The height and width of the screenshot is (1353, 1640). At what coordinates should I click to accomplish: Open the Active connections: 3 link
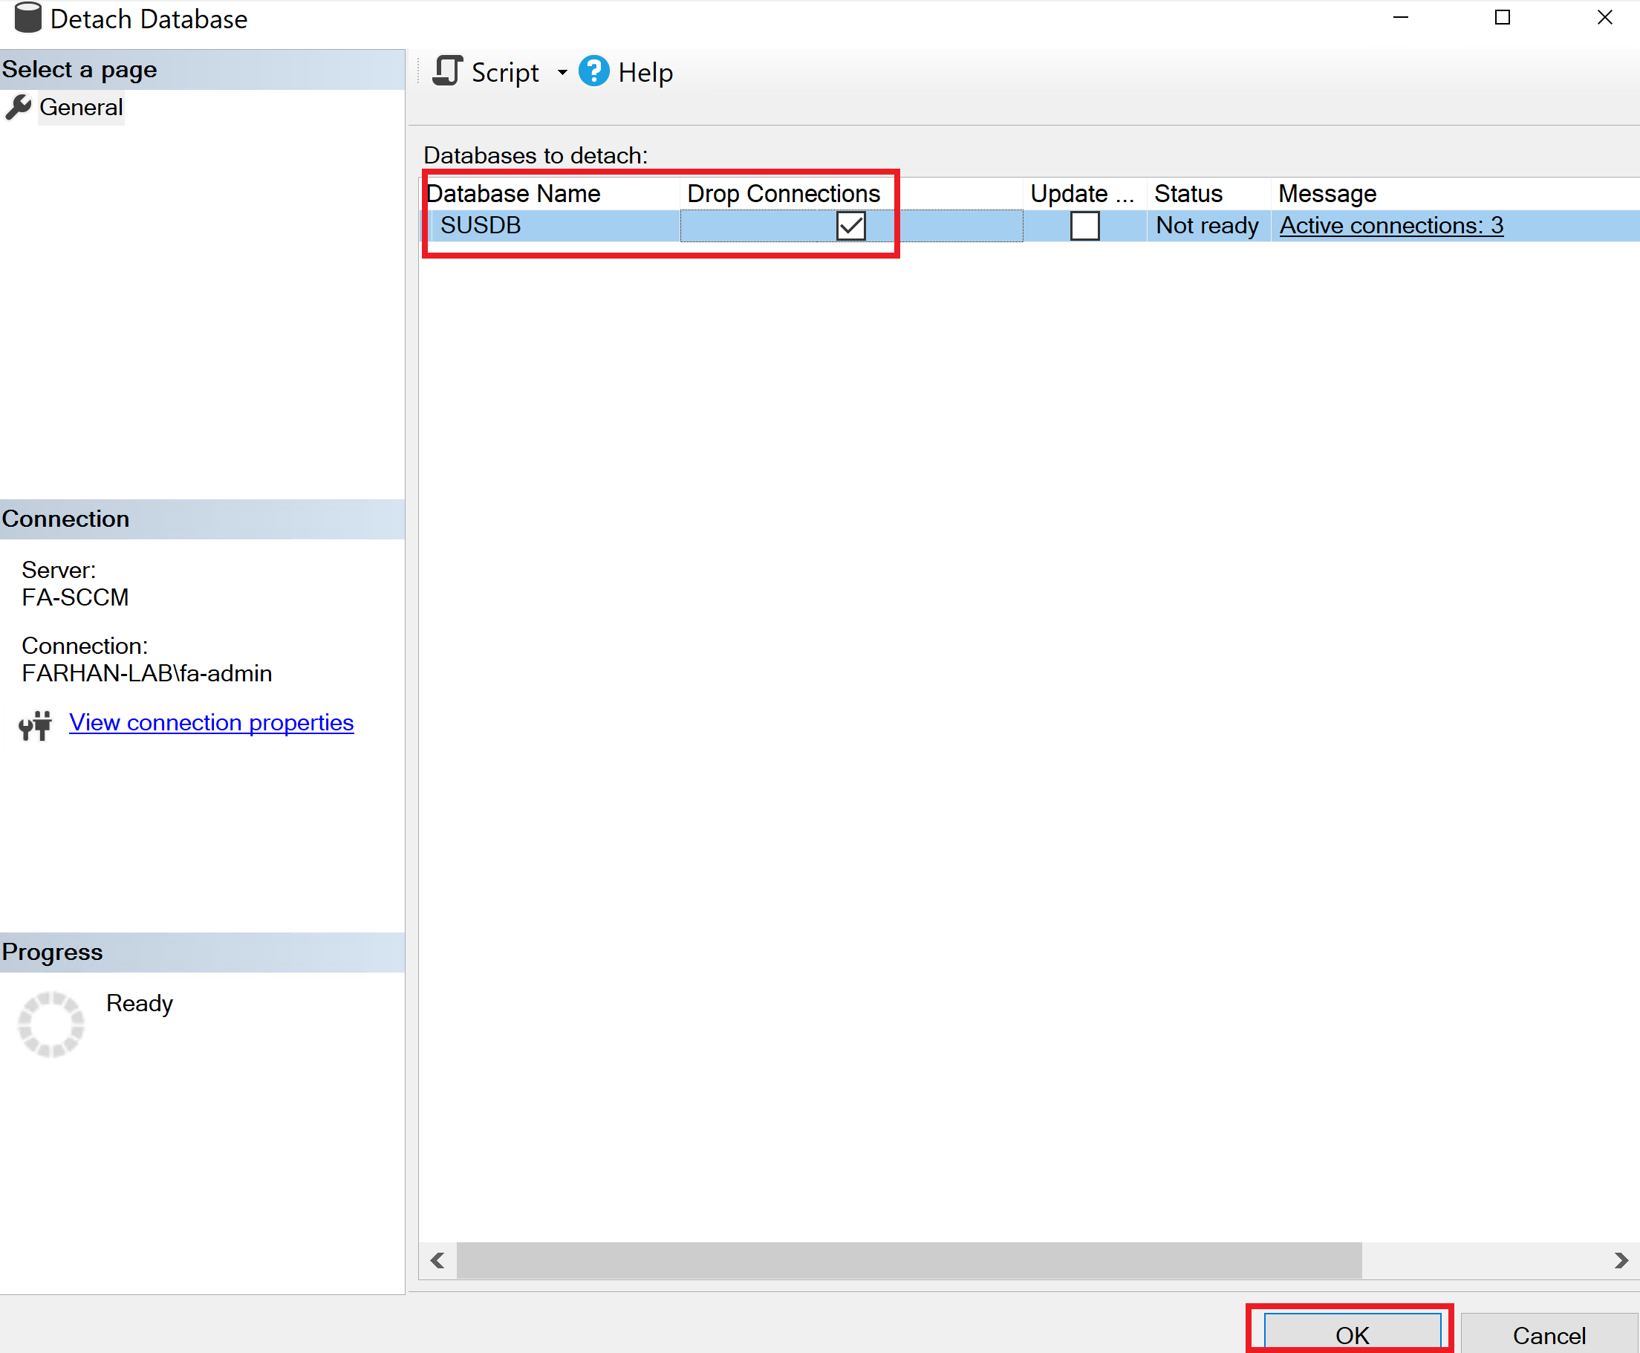1390,225
